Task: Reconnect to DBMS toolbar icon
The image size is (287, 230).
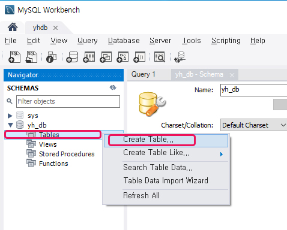Action: click(x=180, y=57)
